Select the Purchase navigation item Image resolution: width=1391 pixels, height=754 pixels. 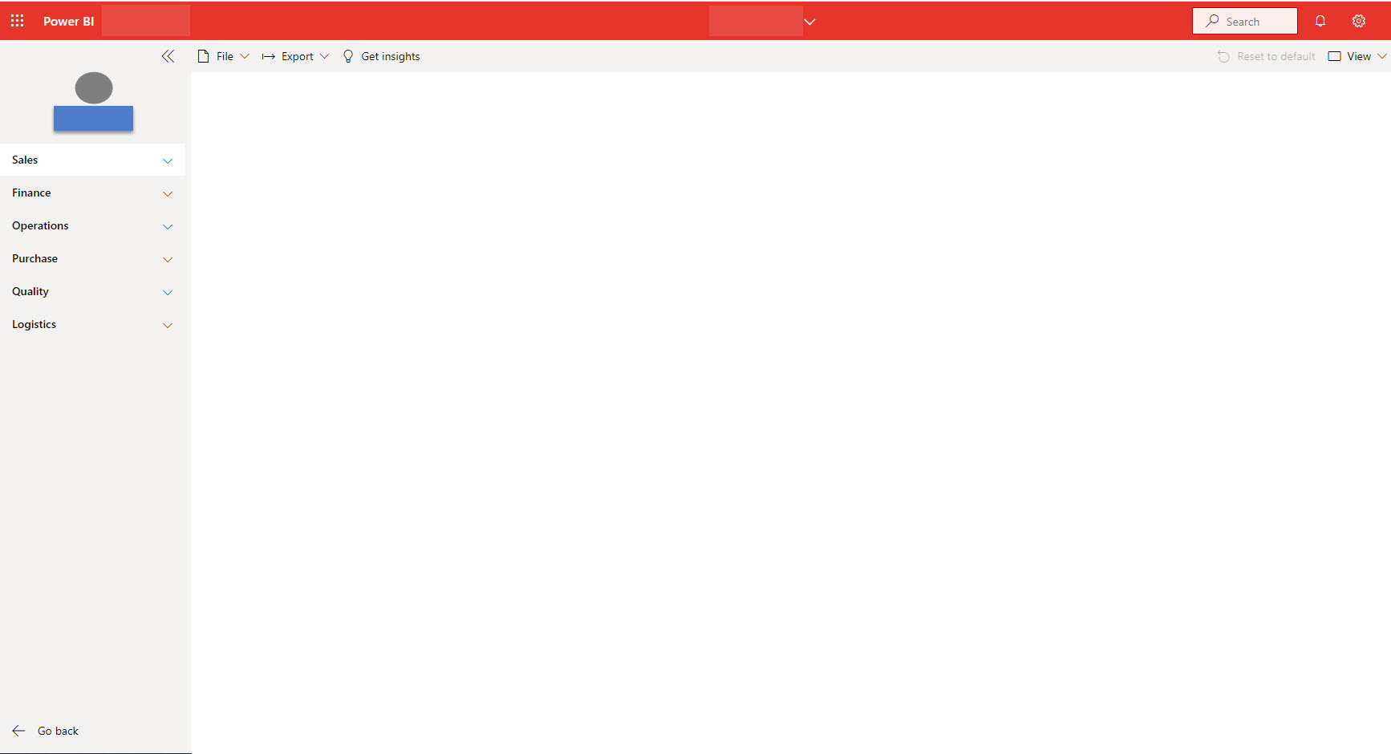(x=92, y=258)
